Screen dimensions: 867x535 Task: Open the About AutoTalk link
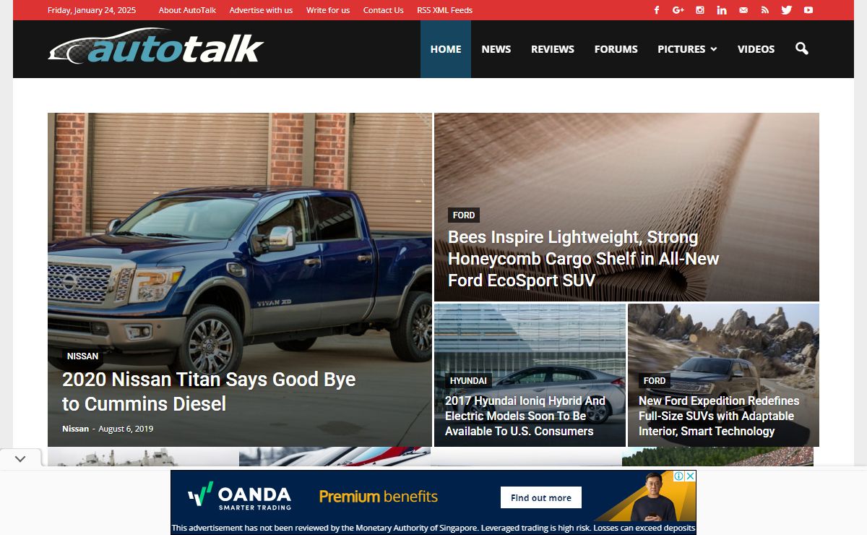pos(186,10)
